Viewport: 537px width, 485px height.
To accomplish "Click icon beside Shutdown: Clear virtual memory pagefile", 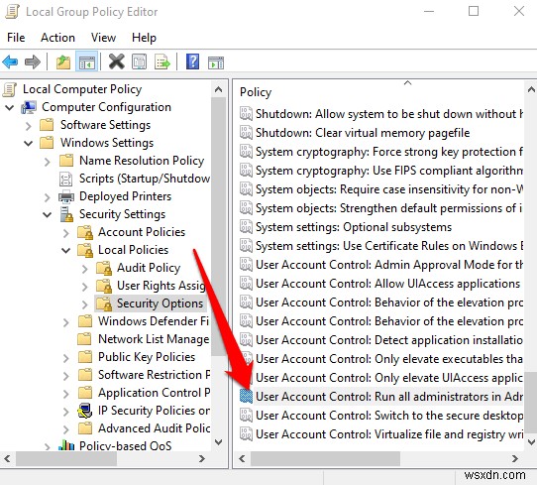I will pyautogui.click(x=247, y=133).
